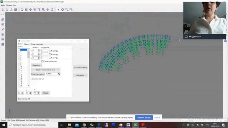The image size is (228, 128).
Task: Check block 18 in the blocks list
Action: point(19,82)
